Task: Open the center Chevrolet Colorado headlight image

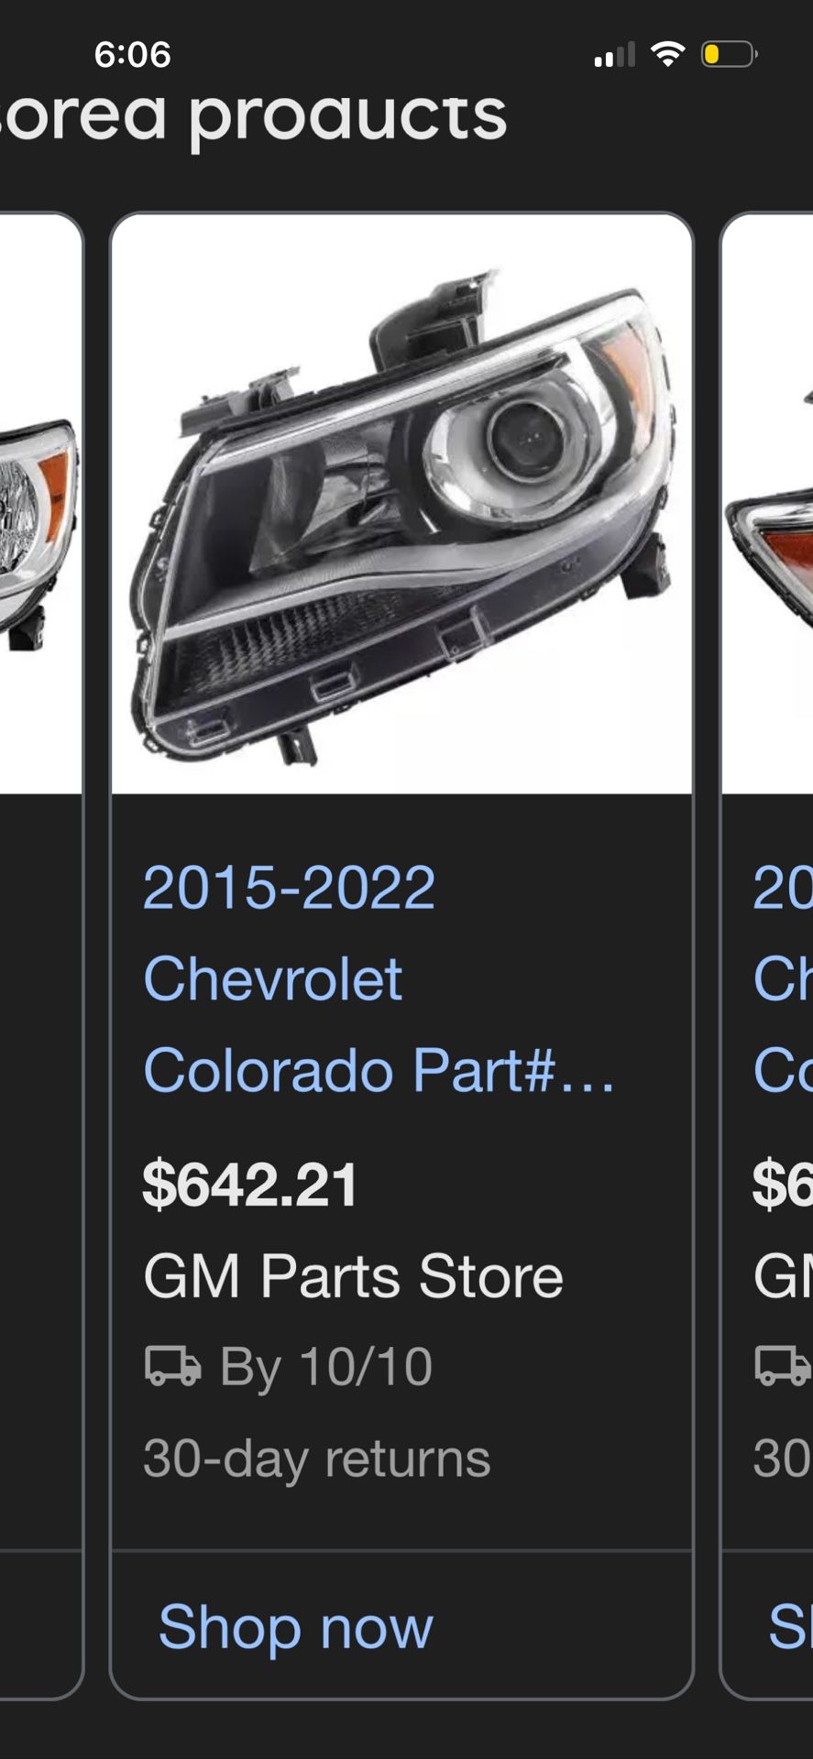Action: pyautogui.click(x=401, y=504)
